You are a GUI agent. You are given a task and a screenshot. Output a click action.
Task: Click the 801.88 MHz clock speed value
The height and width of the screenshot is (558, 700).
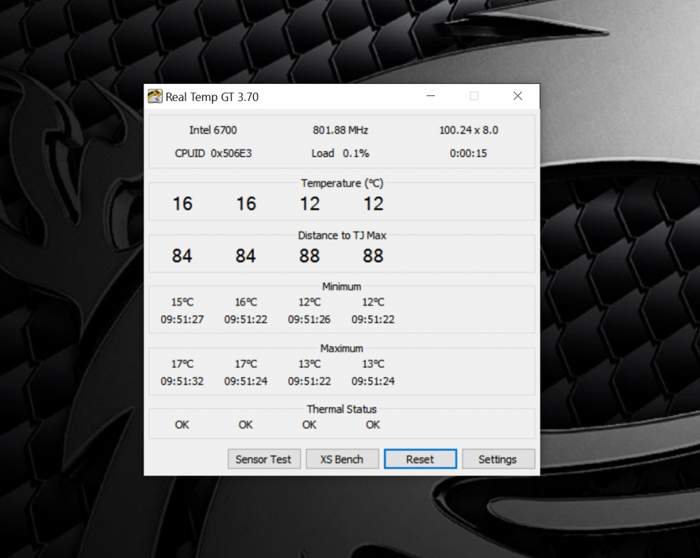click(x=340, y=130)
